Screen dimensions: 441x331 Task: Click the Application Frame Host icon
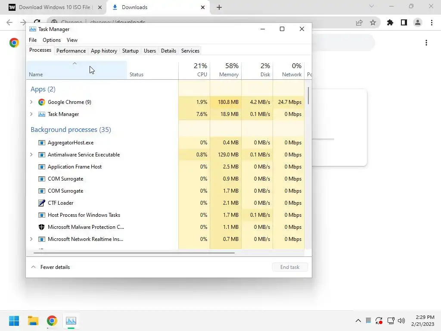42,167
